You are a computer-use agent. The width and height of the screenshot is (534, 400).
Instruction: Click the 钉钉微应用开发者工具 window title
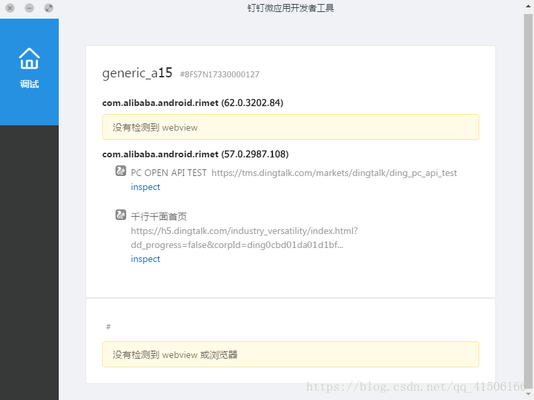290,8
